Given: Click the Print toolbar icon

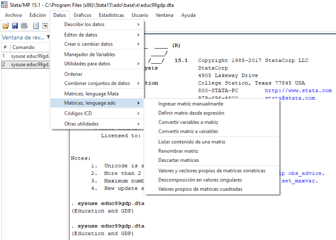Looking at the screenshot, I should click(x=24, y=26).
